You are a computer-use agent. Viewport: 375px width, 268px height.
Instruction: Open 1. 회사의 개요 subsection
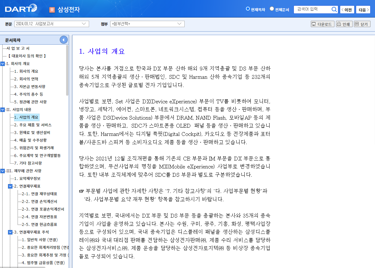pyautogui.click(x=26, y=71)
